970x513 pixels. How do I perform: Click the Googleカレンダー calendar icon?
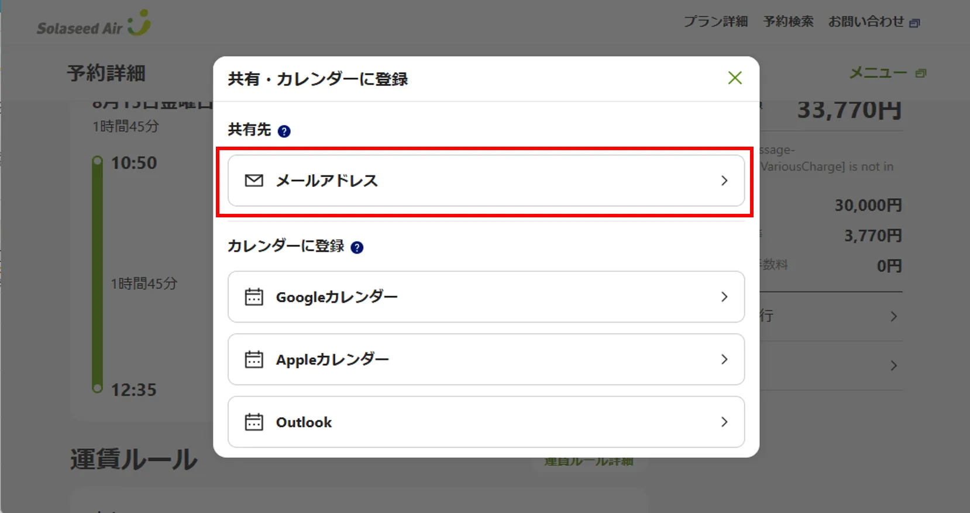[254, 297]
